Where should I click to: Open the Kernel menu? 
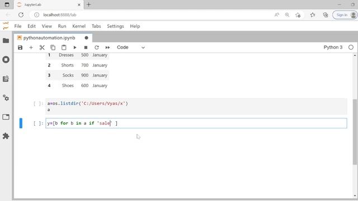(79, 26)
